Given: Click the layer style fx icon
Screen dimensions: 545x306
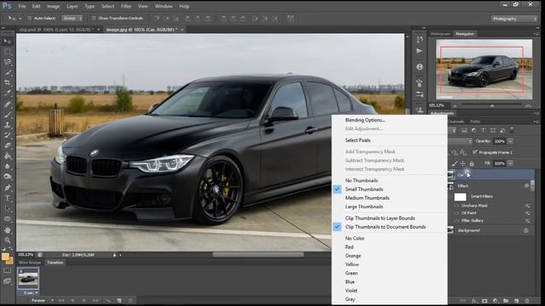Looking at the screenshot, I should coord(474,301).
